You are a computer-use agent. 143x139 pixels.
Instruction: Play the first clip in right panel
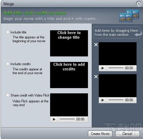[x=103, y=68]
